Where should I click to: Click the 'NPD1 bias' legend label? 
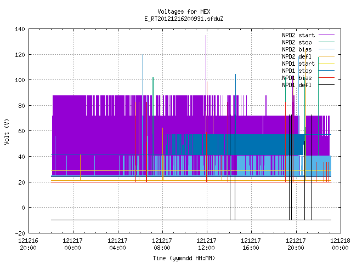tap(297, 78)
